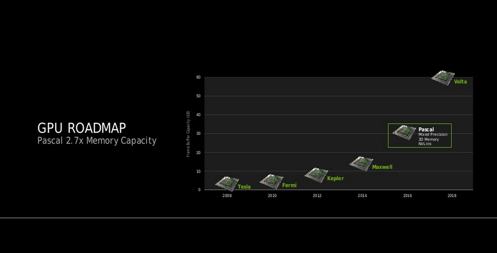Click the 40 y-axis value
Screen dimensions: 497x253
click(x=198, y=115)
